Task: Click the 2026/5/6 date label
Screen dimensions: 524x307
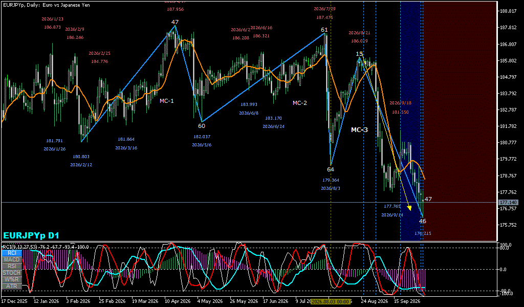Action: click(x=202, y=145)
